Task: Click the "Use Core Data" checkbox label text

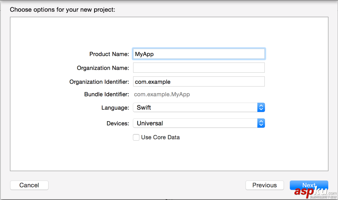Action: [x=160, y=137]
